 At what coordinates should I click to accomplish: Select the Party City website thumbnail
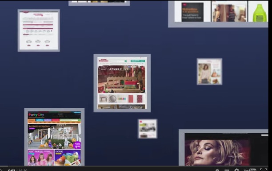[x=54, y=137]
